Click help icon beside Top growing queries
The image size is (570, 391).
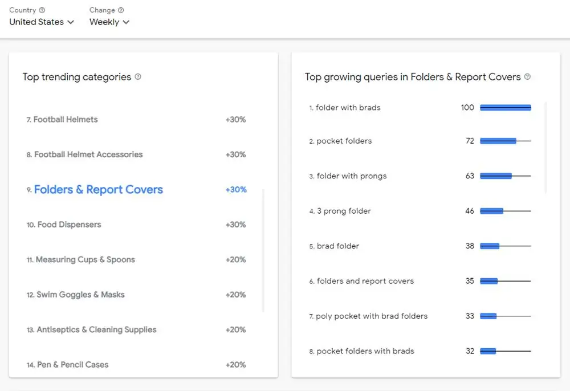pyautogui.click(x=527, y=77)
